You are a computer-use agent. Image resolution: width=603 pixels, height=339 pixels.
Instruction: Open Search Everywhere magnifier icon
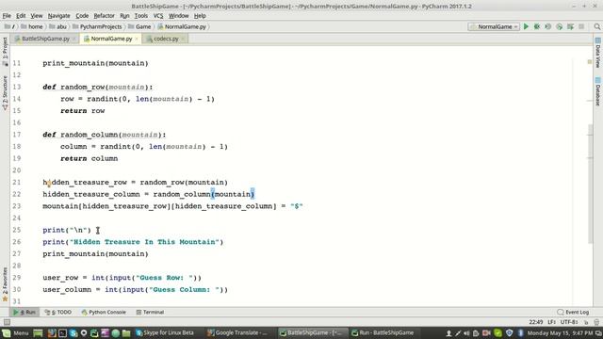(x=596, y=26)
